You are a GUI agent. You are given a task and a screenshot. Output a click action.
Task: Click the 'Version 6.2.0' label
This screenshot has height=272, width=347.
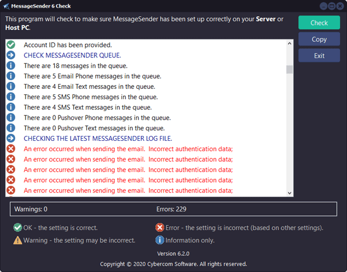tap(173, 254)
